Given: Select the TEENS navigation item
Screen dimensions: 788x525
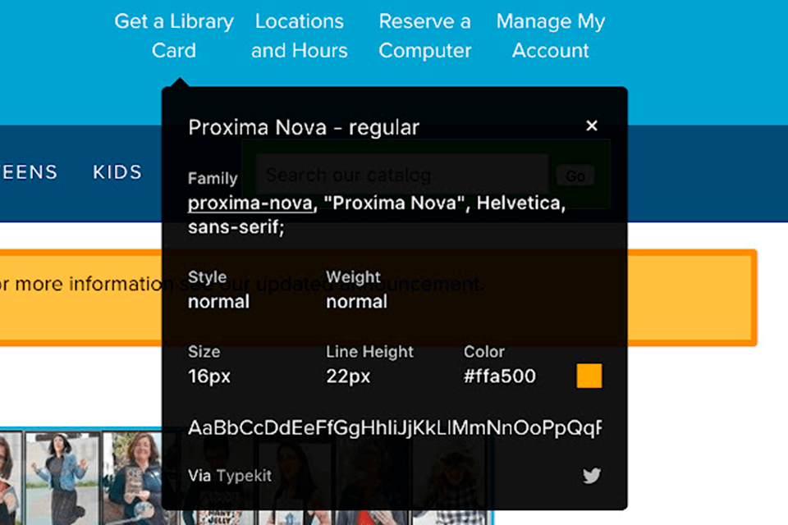Looking at the screenshot, I should coord(29,172).
